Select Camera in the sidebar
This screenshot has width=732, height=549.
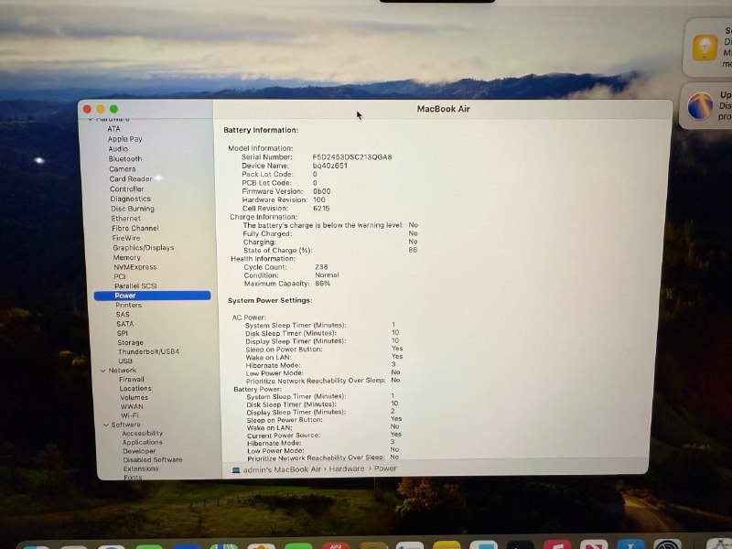[x=123, y=169]
